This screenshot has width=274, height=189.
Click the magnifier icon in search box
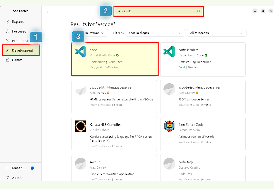[x=119, y=11]
